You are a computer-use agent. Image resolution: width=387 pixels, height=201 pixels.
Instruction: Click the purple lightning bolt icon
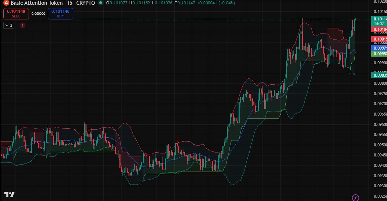pos(355,197)
